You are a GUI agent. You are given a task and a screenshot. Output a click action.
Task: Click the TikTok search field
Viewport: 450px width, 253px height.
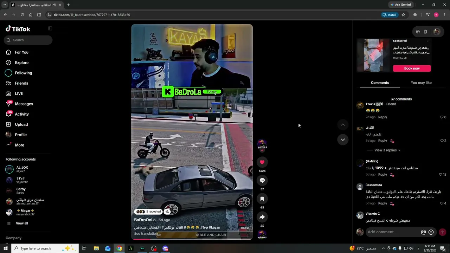[28, 40]
